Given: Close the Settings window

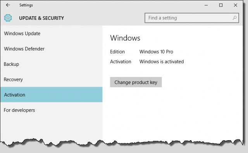Looking at the screenshot, I should [x=236, y=5].
